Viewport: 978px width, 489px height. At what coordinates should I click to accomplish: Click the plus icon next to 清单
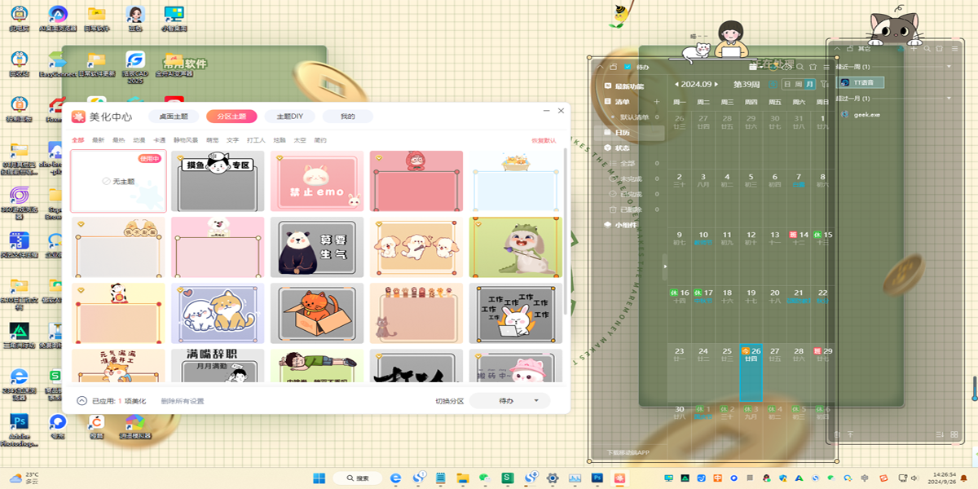pos(656,102)
